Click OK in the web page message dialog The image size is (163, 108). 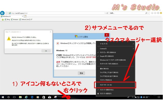pyautogui.click(x=46, y=51)
